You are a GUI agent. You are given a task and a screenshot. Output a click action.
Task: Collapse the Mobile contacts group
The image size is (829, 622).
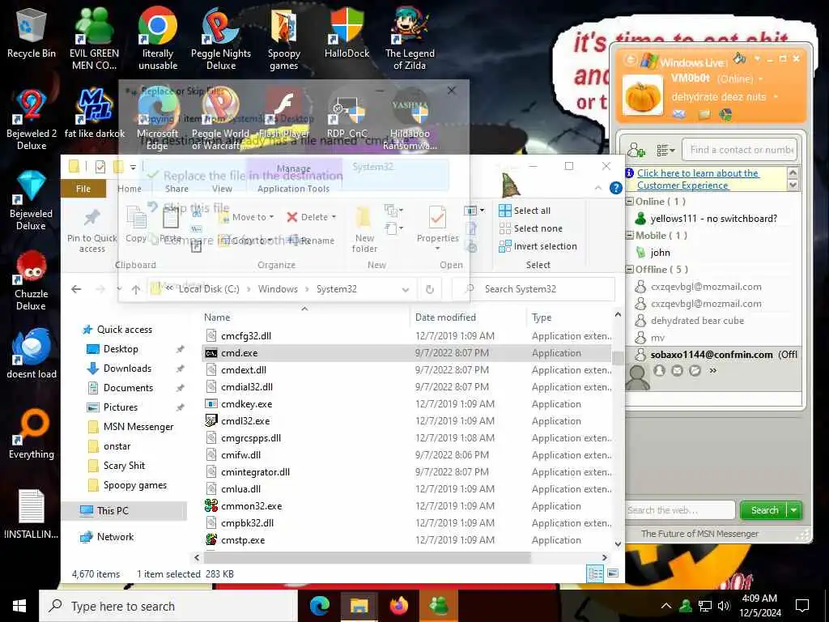tap(630, 236)
